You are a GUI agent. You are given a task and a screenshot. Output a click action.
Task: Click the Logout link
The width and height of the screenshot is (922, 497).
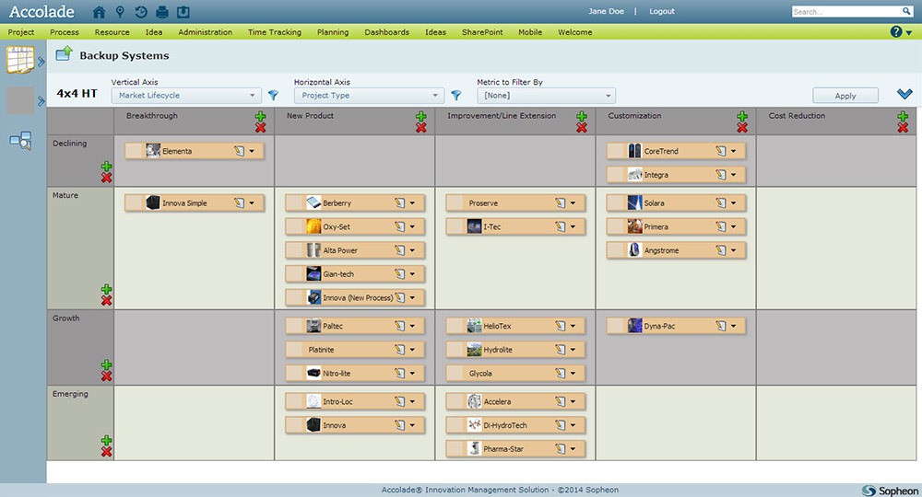pos(661,12)
